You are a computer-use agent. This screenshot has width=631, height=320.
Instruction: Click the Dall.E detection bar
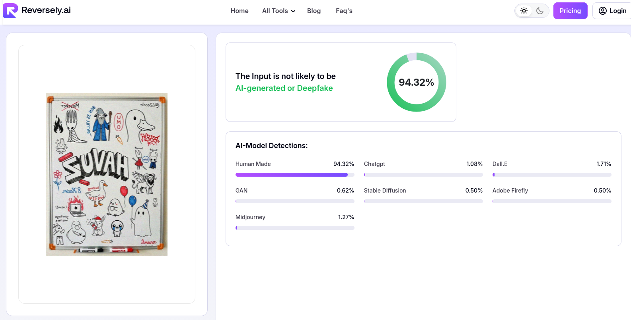pos(552,175)
